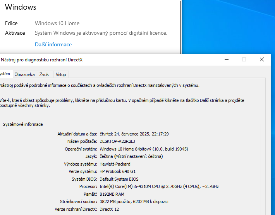Click the čeština language value
This screenshot has height=215, width=275.
pos(131,156)
